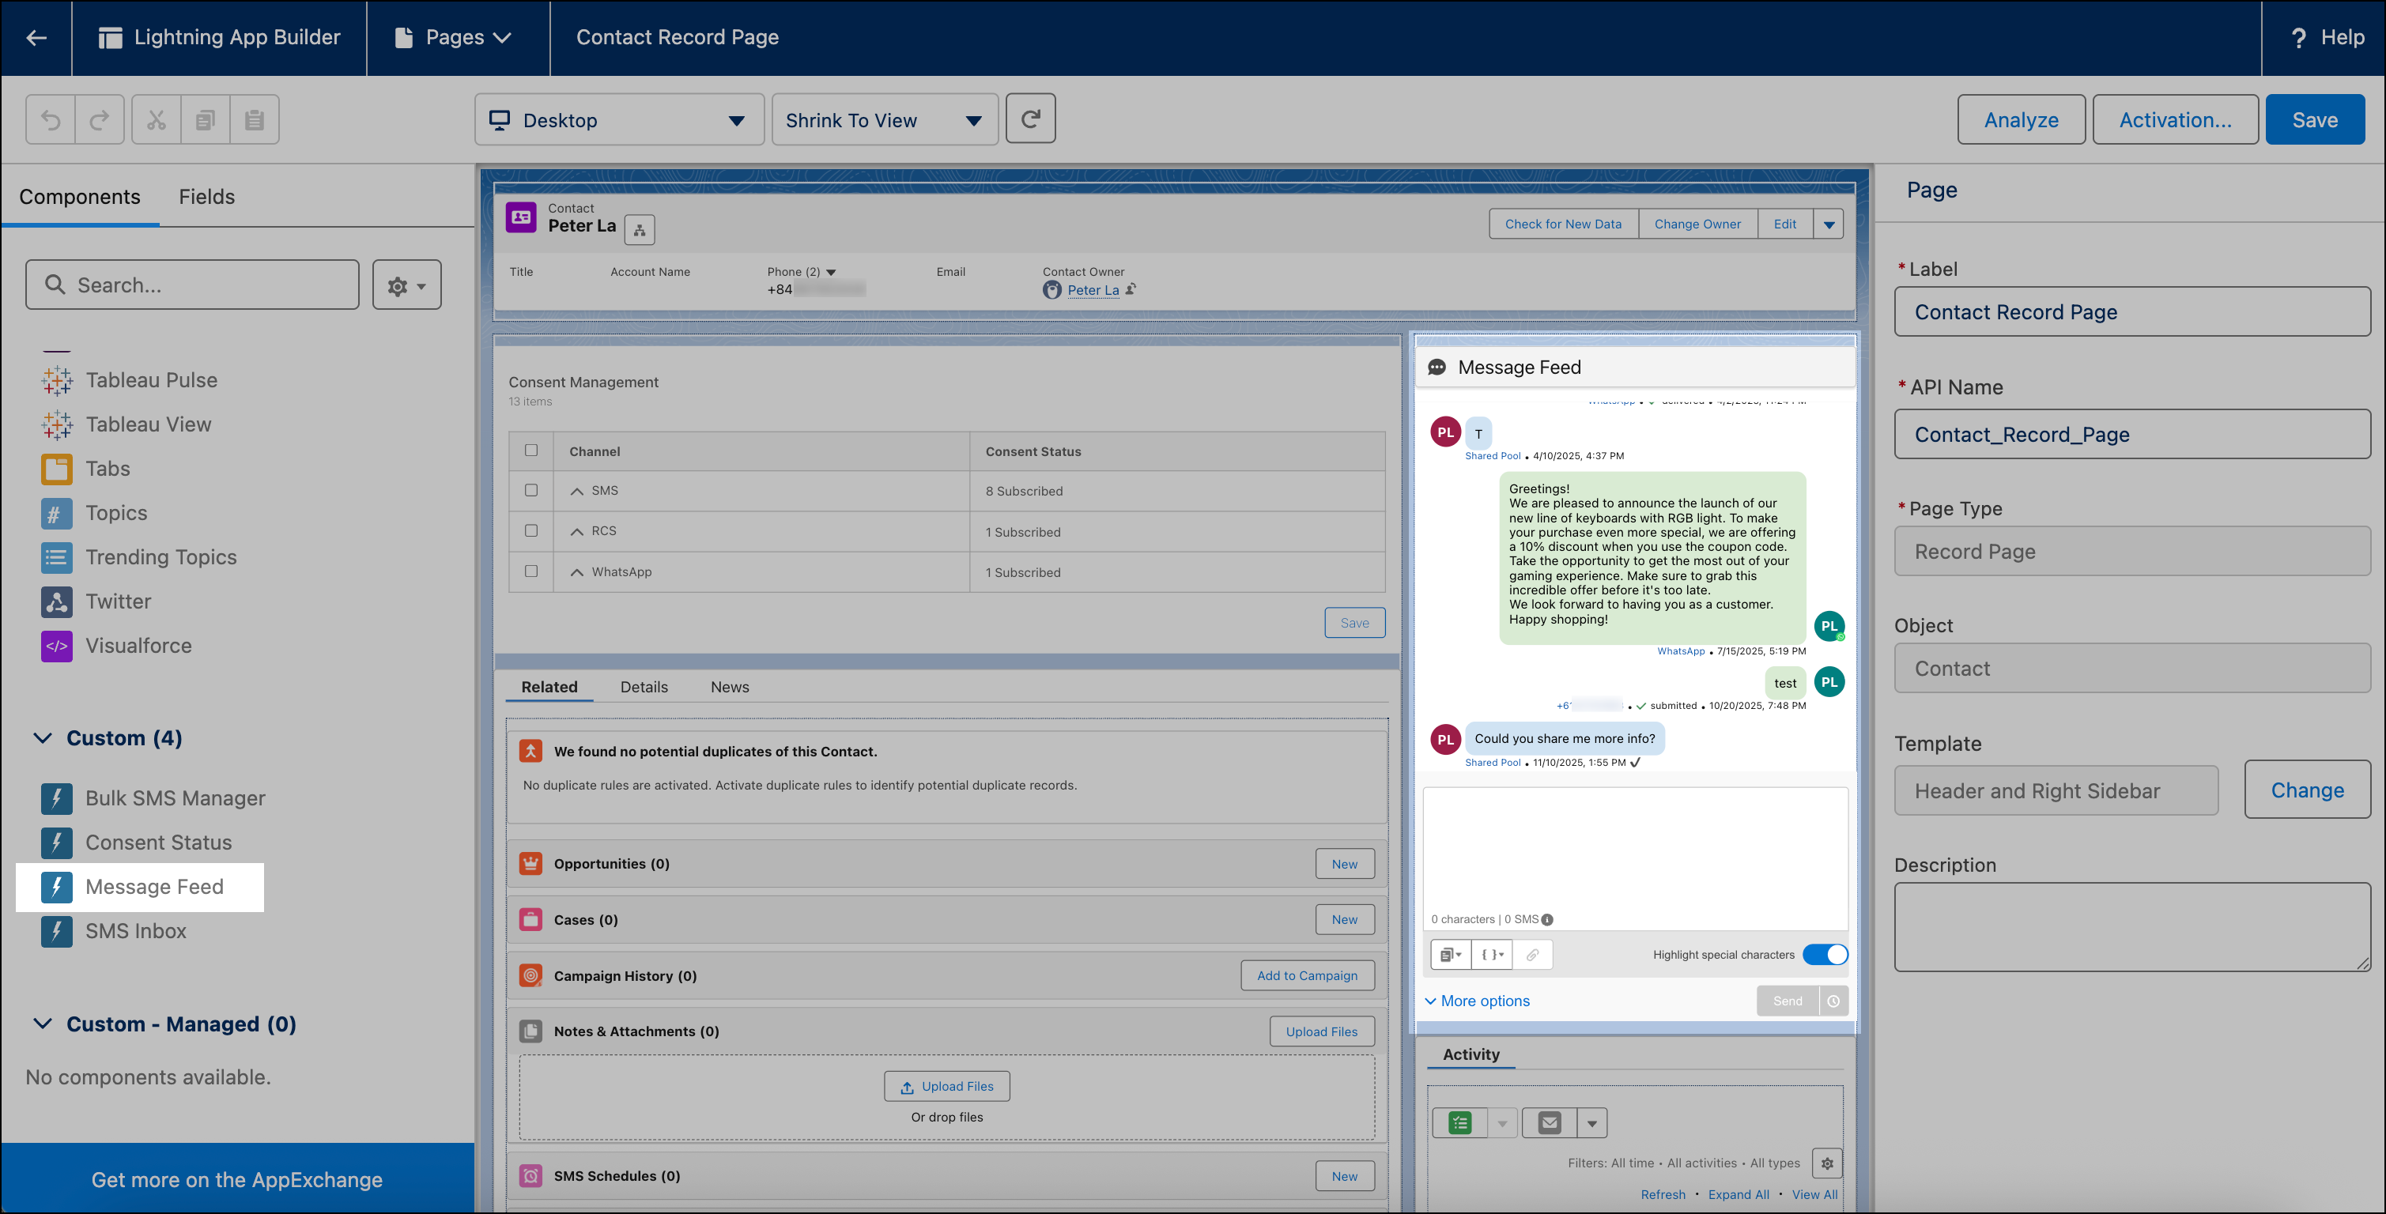This screenshot has height=1214, width=2386.
Task: Click the refresh canvas icon
Action: click(x=1031, y=119)
